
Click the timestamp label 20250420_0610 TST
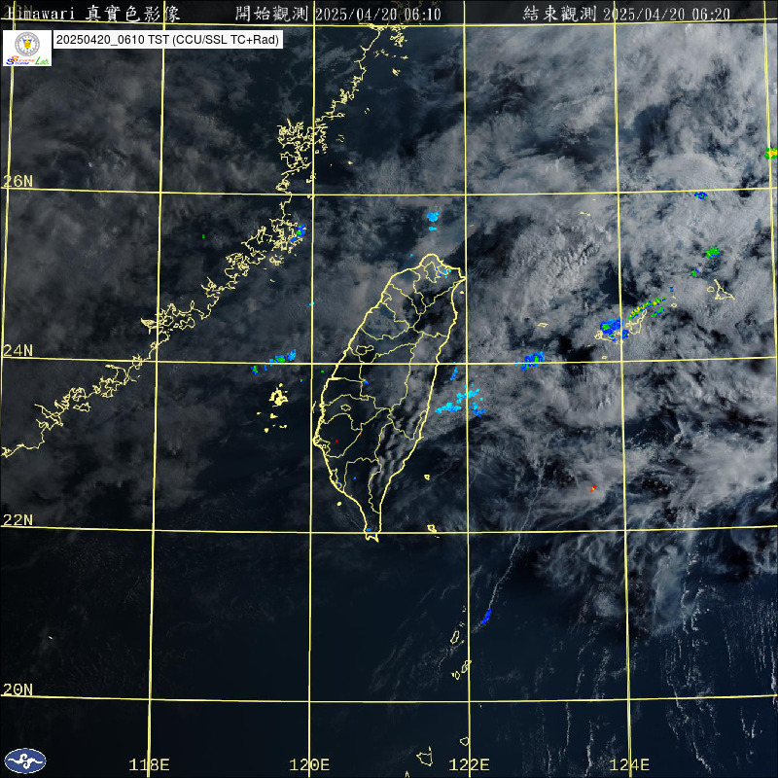pyautogui.click(x=167, y=40)
